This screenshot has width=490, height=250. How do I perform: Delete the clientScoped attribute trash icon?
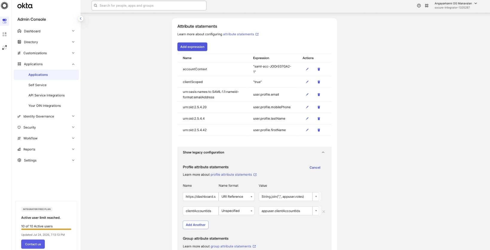319,82
